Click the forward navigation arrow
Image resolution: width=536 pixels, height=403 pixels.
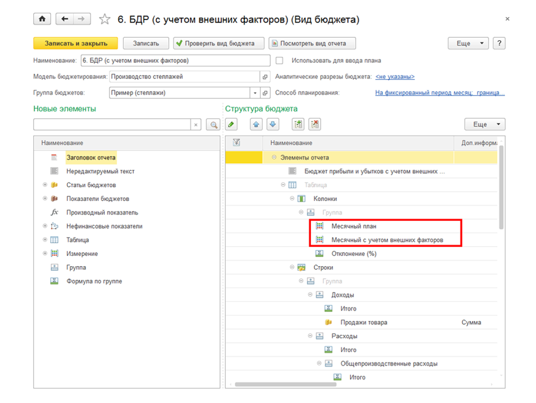(x=81, y=19)
